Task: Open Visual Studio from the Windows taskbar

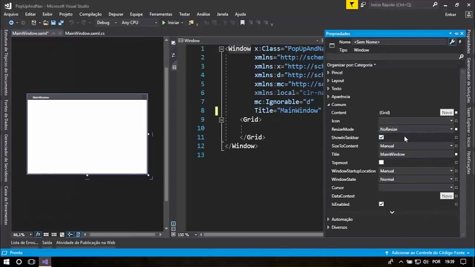Action: click(45, 262)
